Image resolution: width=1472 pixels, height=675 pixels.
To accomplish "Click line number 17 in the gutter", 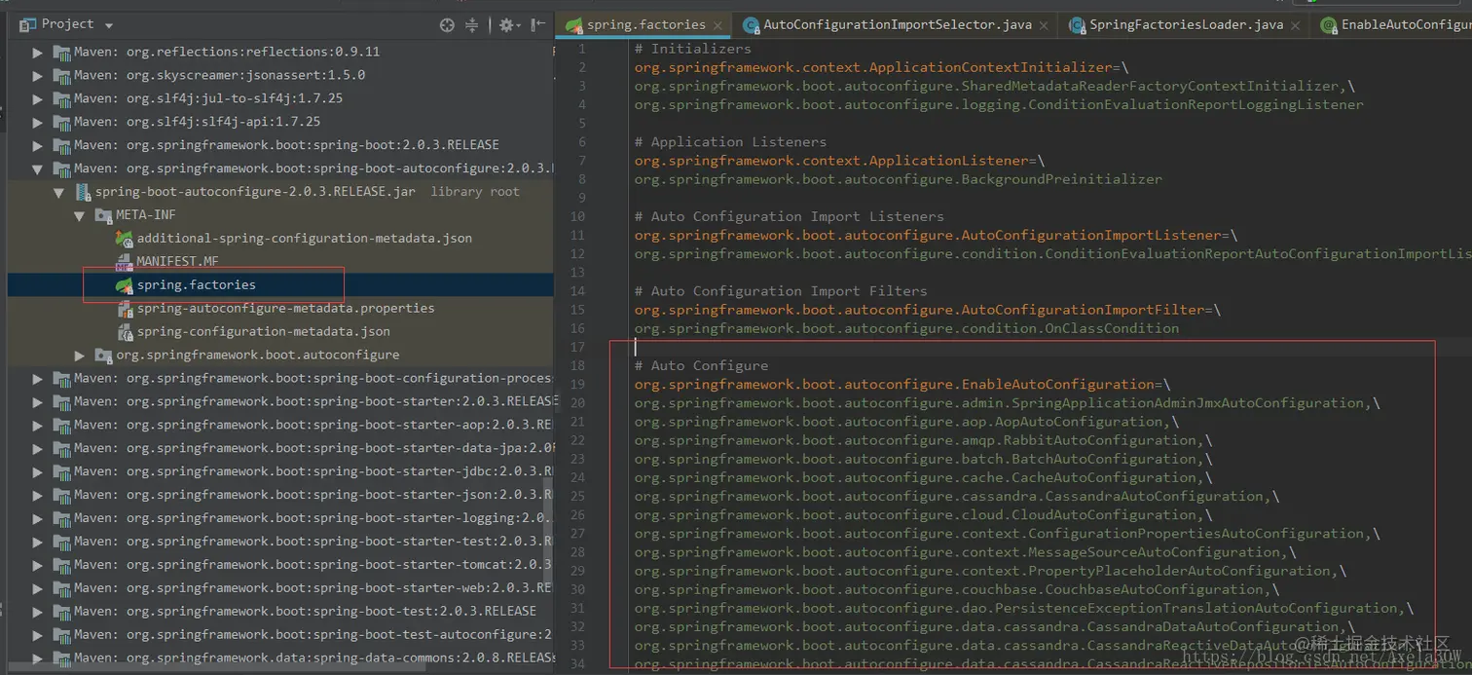I will [x=578, y=348].
